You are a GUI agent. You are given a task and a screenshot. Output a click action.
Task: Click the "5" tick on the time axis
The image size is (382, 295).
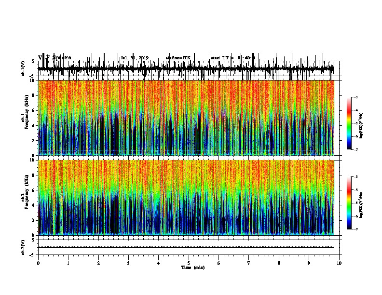(189, 263)
